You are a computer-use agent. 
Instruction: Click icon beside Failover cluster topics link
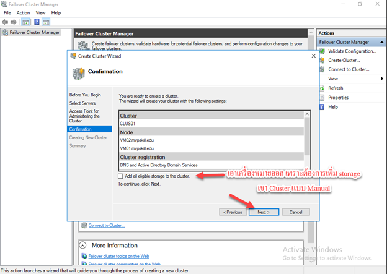(x=84, y=256)
